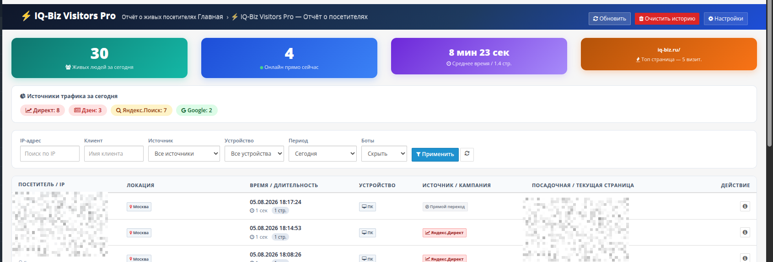
Task: Click the ПК device tag in 18:17:24 row
Action: click(367, 207)
